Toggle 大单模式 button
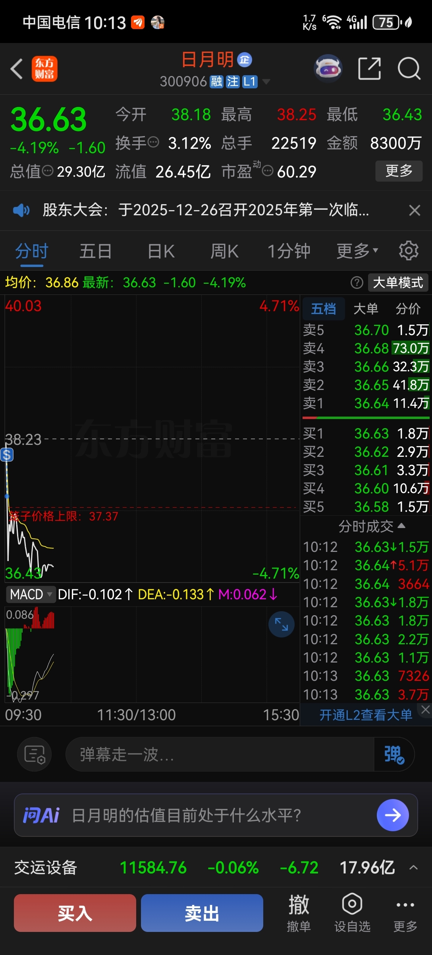The image size is (432, 955). click(x=398, y=283)
